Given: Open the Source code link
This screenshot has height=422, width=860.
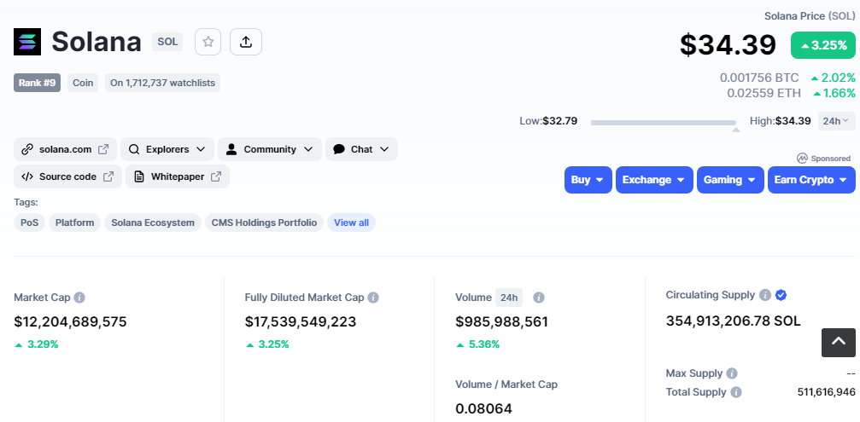Looking at the screenshot, I should point(67,176).
